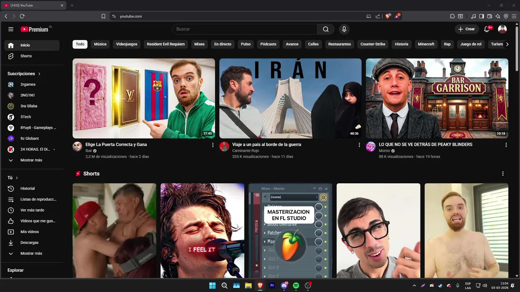This screenshot has width=520, height=292.
Task: Open the Suscripciones section arrow
Action: (x=39, y=74)
